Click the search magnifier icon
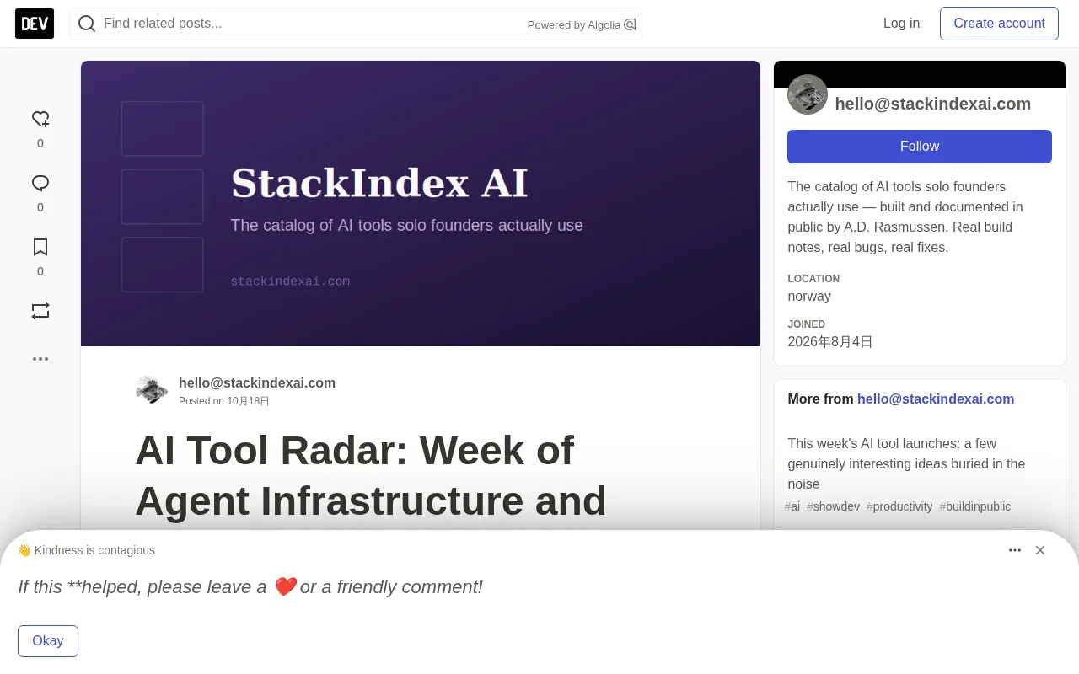1079x674 pixels. (87, 24)
